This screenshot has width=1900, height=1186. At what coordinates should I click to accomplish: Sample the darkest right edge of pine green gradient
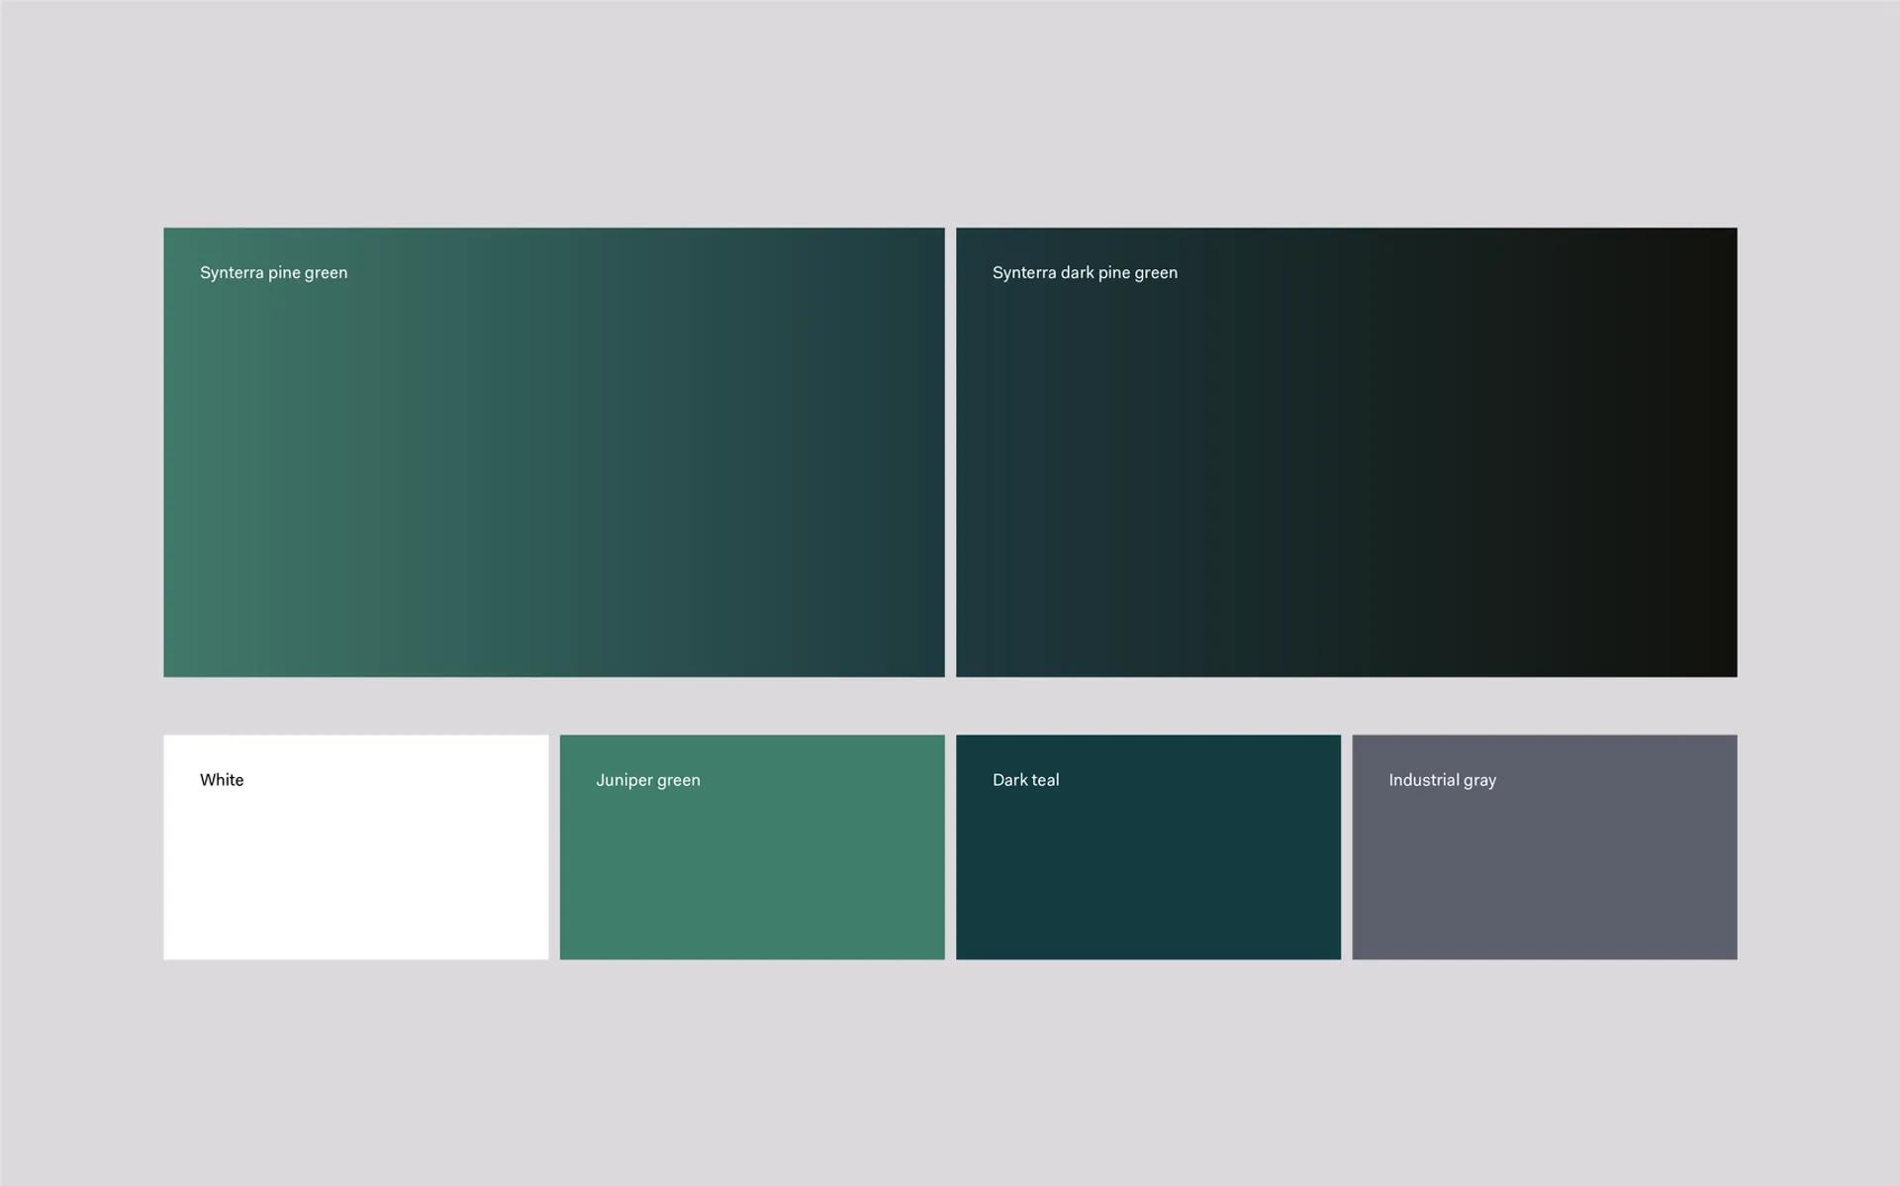[x=935, y=452]
